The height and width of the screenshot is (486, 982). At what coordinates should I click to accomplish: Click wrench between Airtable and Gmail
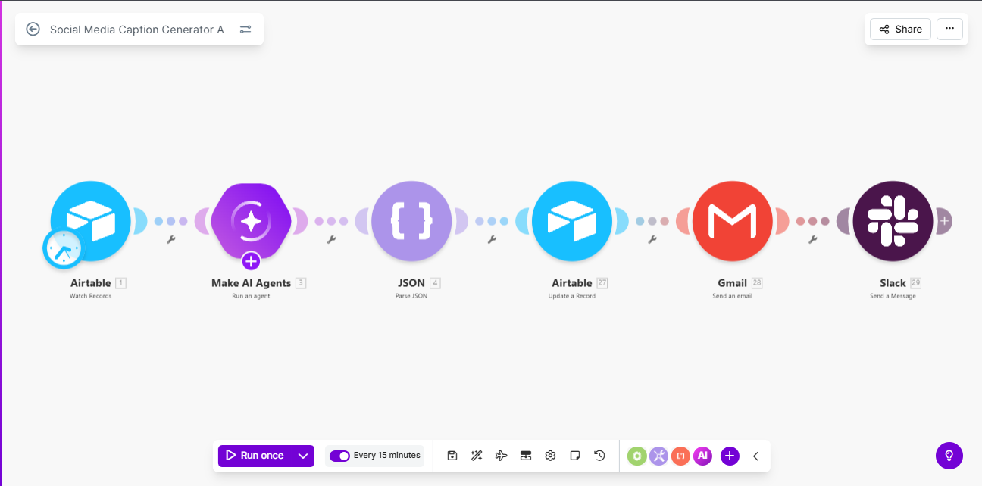click(x=652, y=240)
